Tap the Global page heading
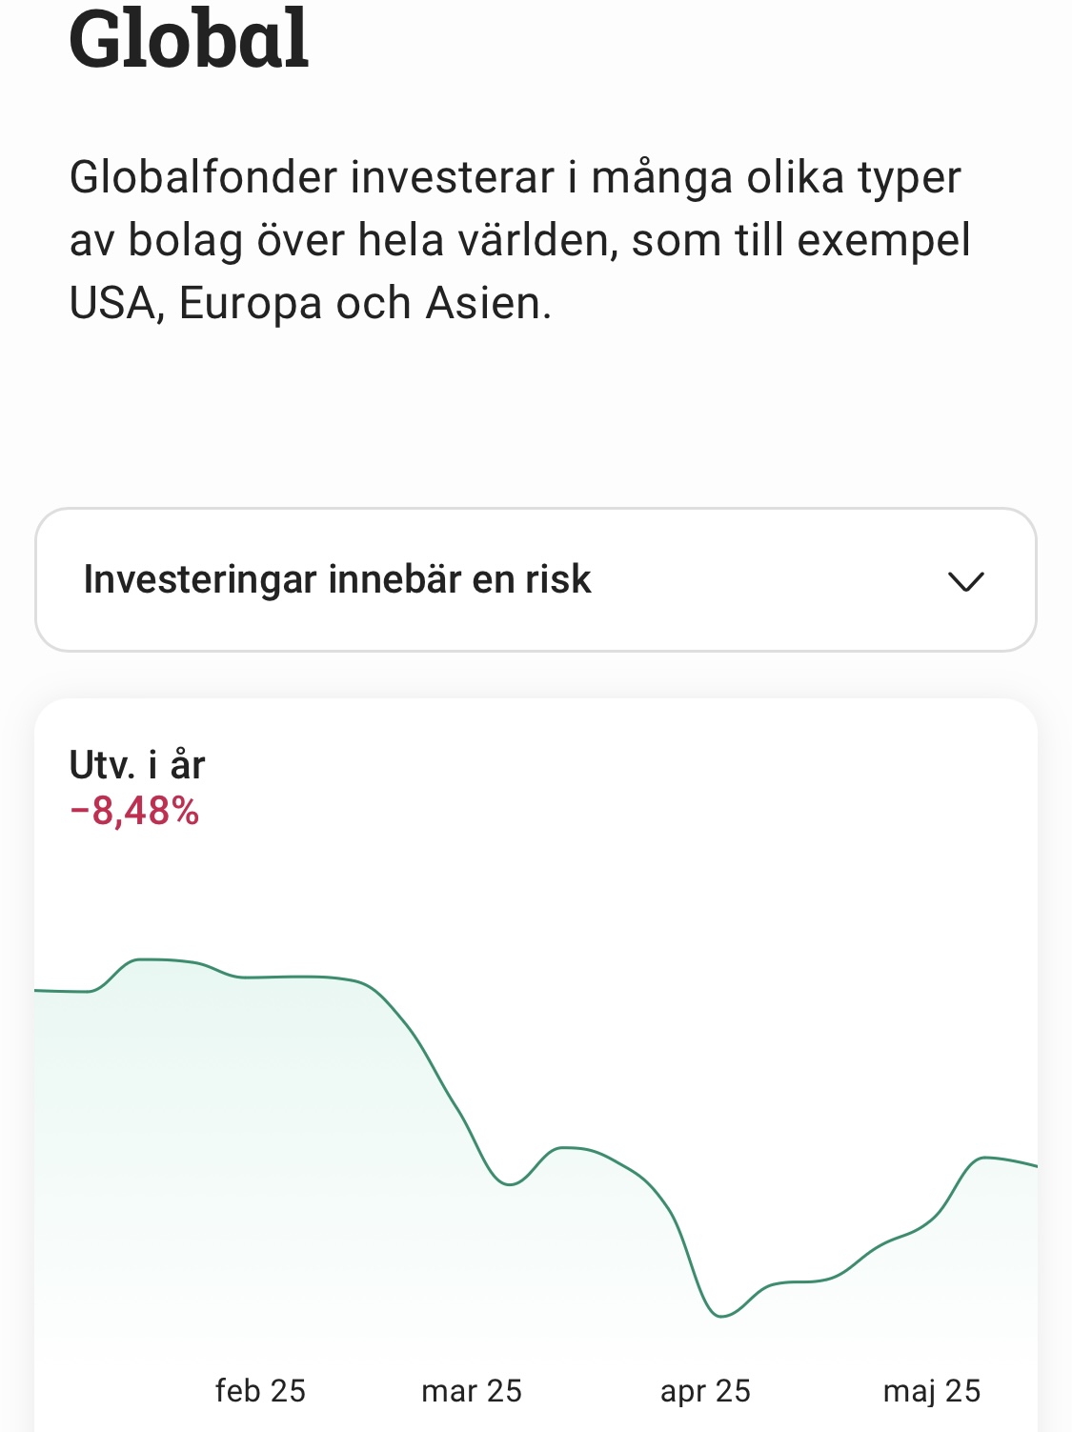 coord(189,38)
